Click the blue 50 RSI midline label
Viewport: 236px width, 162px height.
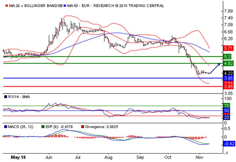click(x=227, y=111)
